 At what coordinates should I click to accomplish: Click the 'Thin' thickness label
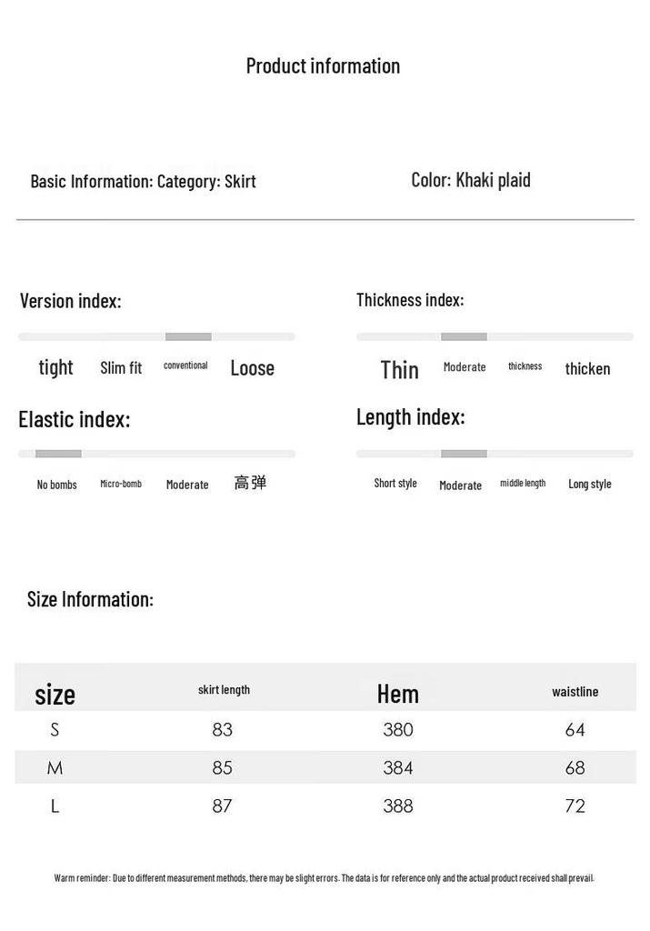point(399,370)
